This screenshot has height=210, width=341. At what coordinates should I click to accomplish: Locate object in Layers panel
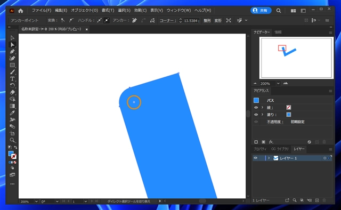295,200
